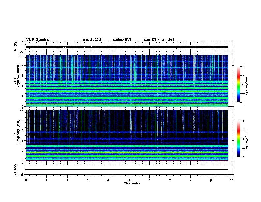Click the "Time (min)" axis label

pyautogui.click(x=132, y=183)
